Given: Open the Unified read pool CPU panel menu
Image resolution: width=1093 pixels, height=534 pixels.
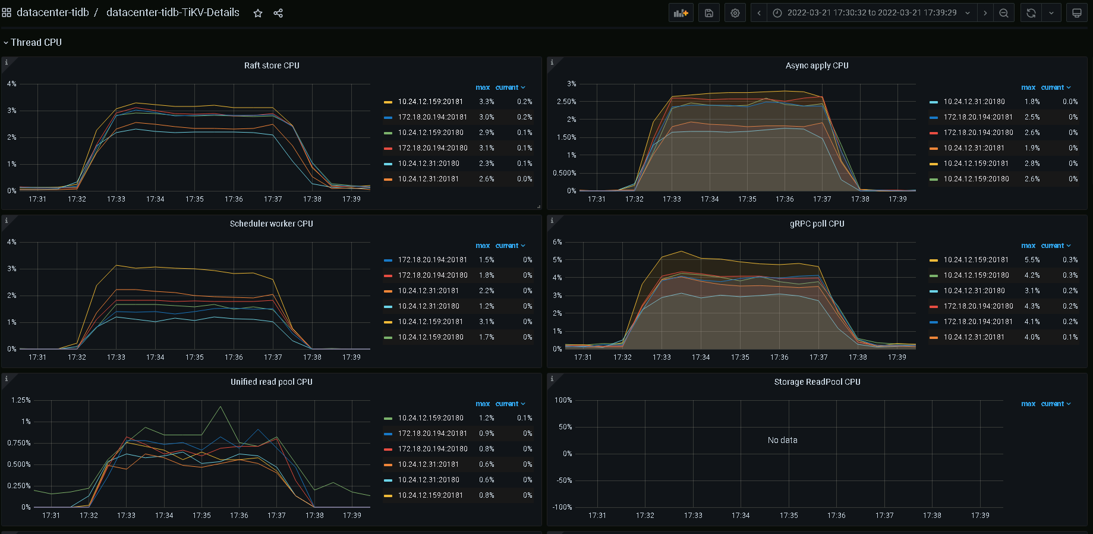Looking at the screenshot, I should [x=272, y=382].
